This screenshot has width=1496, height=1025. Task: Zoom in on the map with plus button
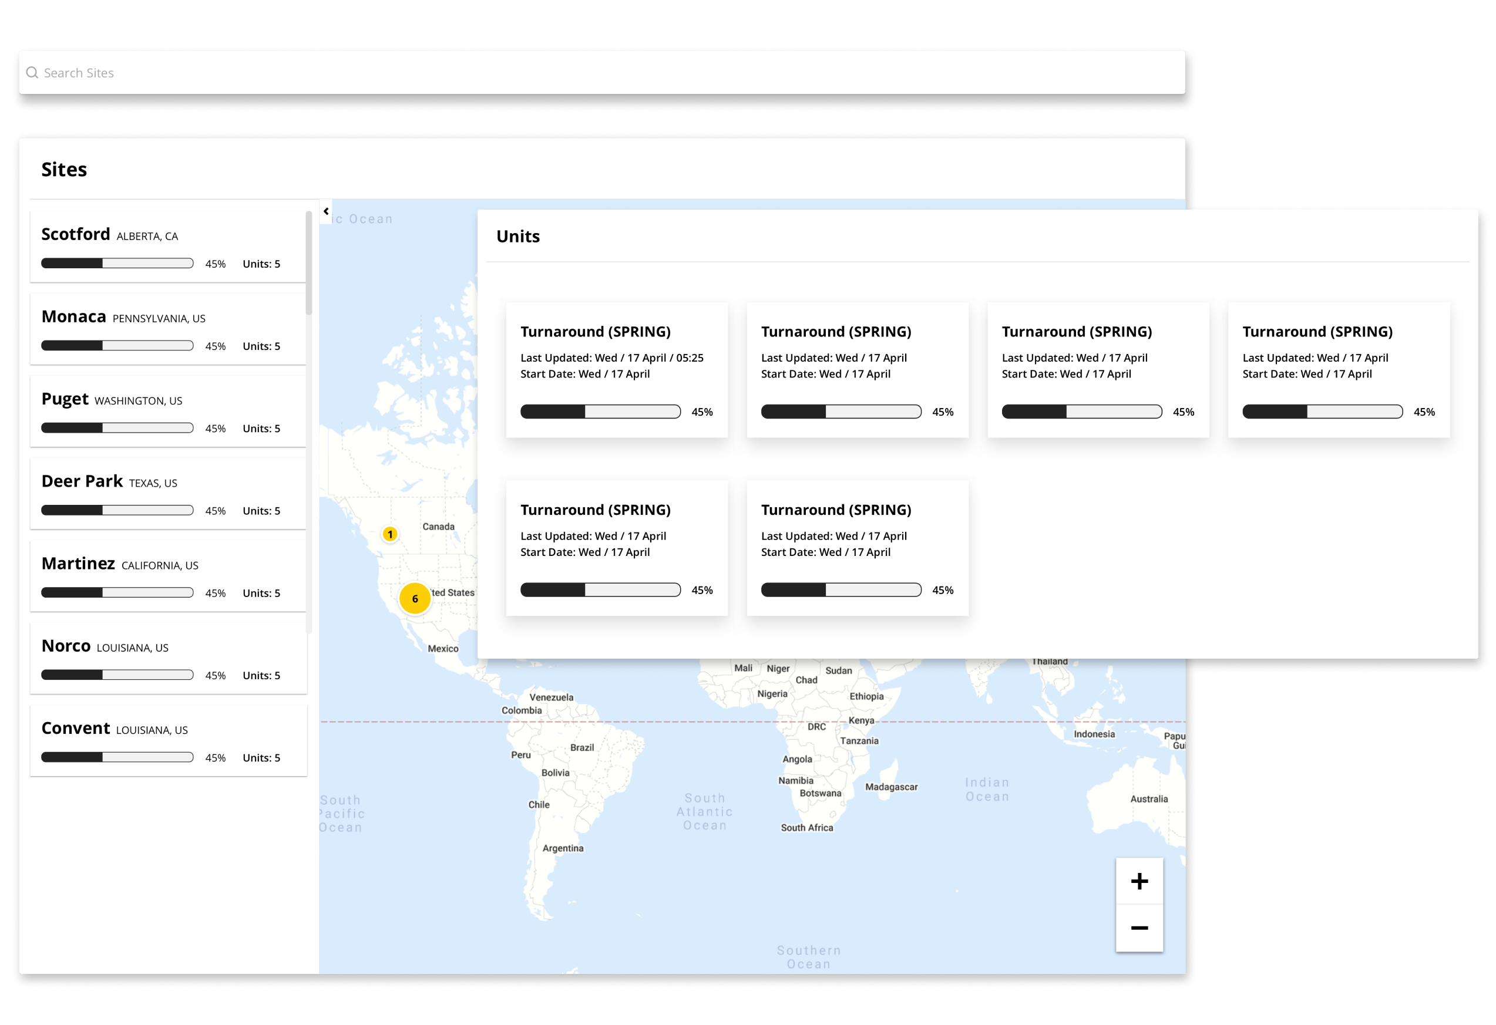1139,881
